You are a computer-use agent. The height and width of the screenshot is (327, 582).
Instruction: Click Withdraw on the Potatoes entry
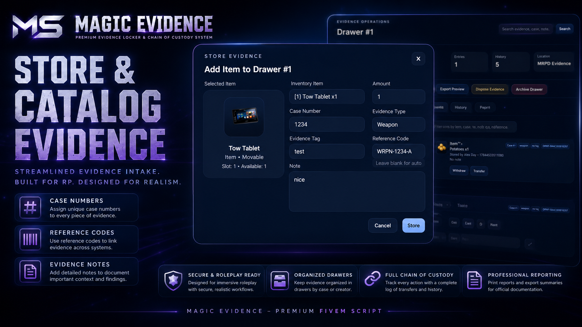(459, 171)
